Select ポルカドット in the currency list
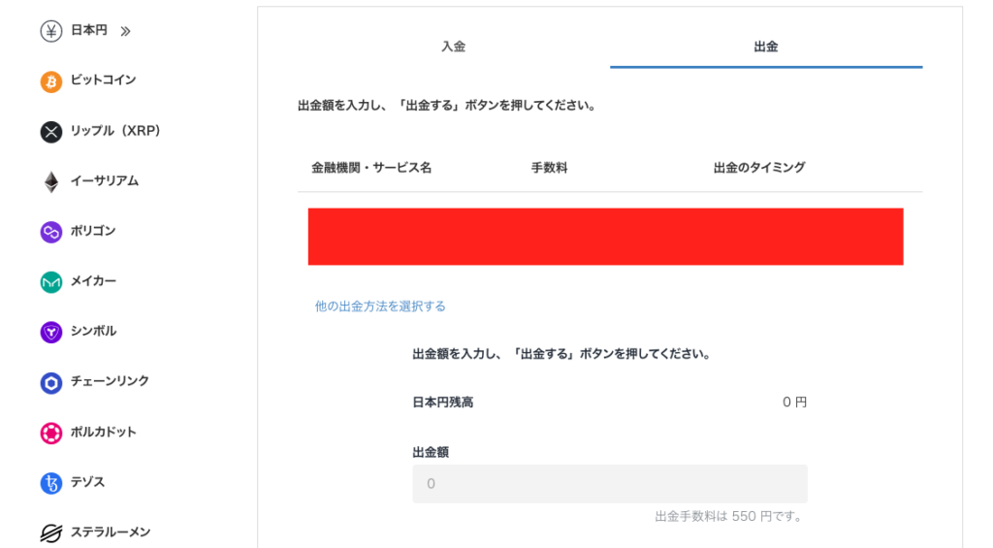This screenshot has width=993, height=548. [103, 432]
